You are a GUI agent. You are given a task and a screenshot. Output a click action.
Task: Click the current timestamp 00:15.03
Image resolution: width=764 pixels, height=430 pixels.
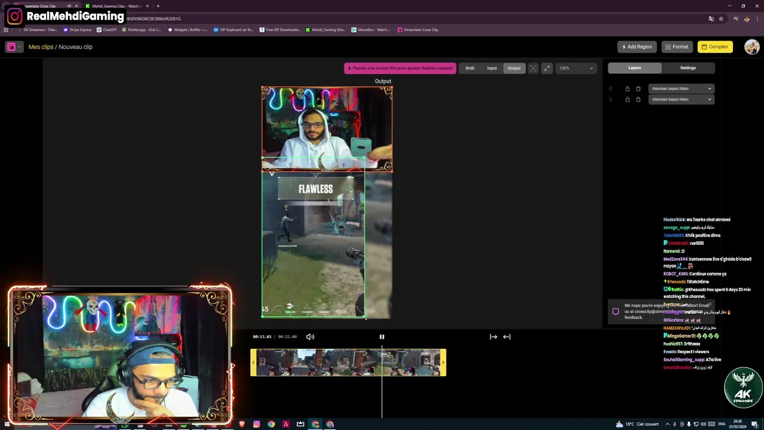click(262, 337)
